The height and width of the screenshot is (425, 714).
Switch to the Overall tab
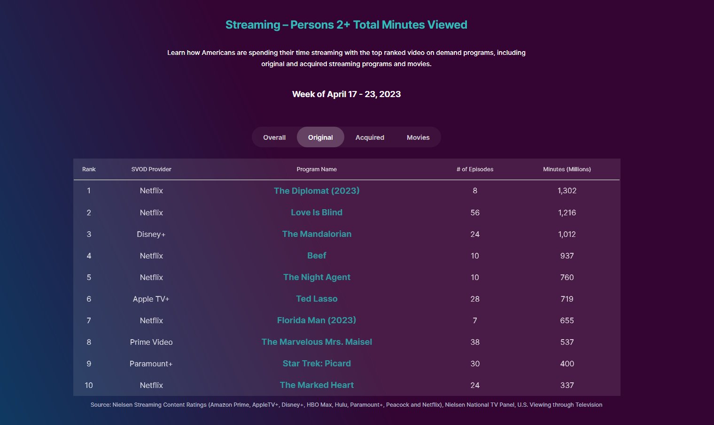pos(274,137)
